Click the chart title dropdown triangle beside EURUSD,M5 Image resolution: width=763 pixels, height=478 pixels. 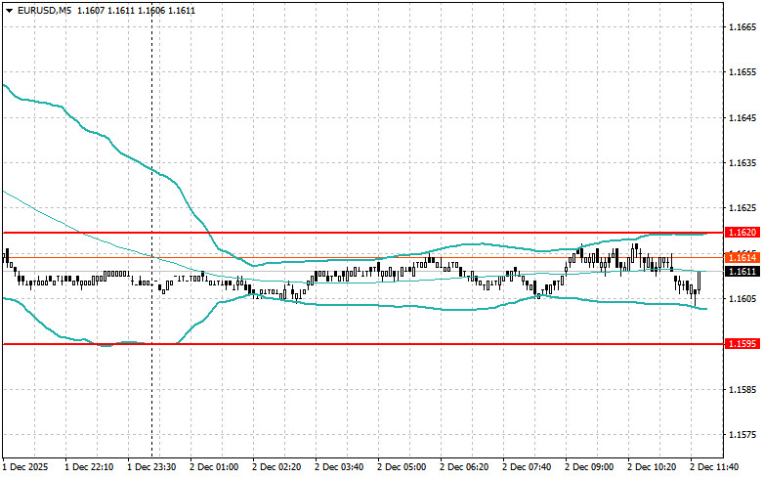click(x=9, y=10)
